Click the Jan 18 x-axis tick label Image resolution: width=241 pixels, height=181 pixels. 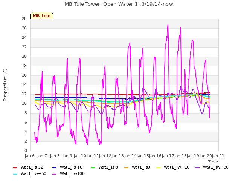(180, 156)
